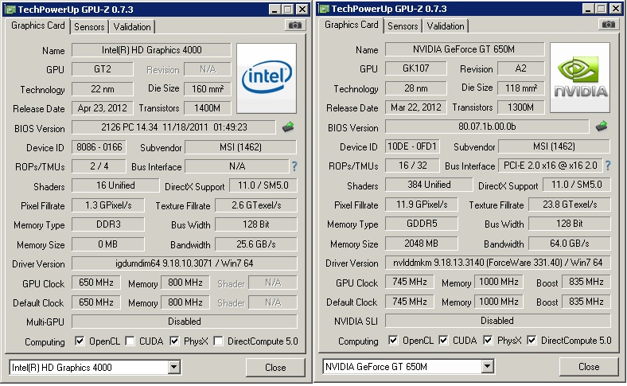
Task: Toggle CUDA checkbox in Intel window
Action: click(130, 341)
